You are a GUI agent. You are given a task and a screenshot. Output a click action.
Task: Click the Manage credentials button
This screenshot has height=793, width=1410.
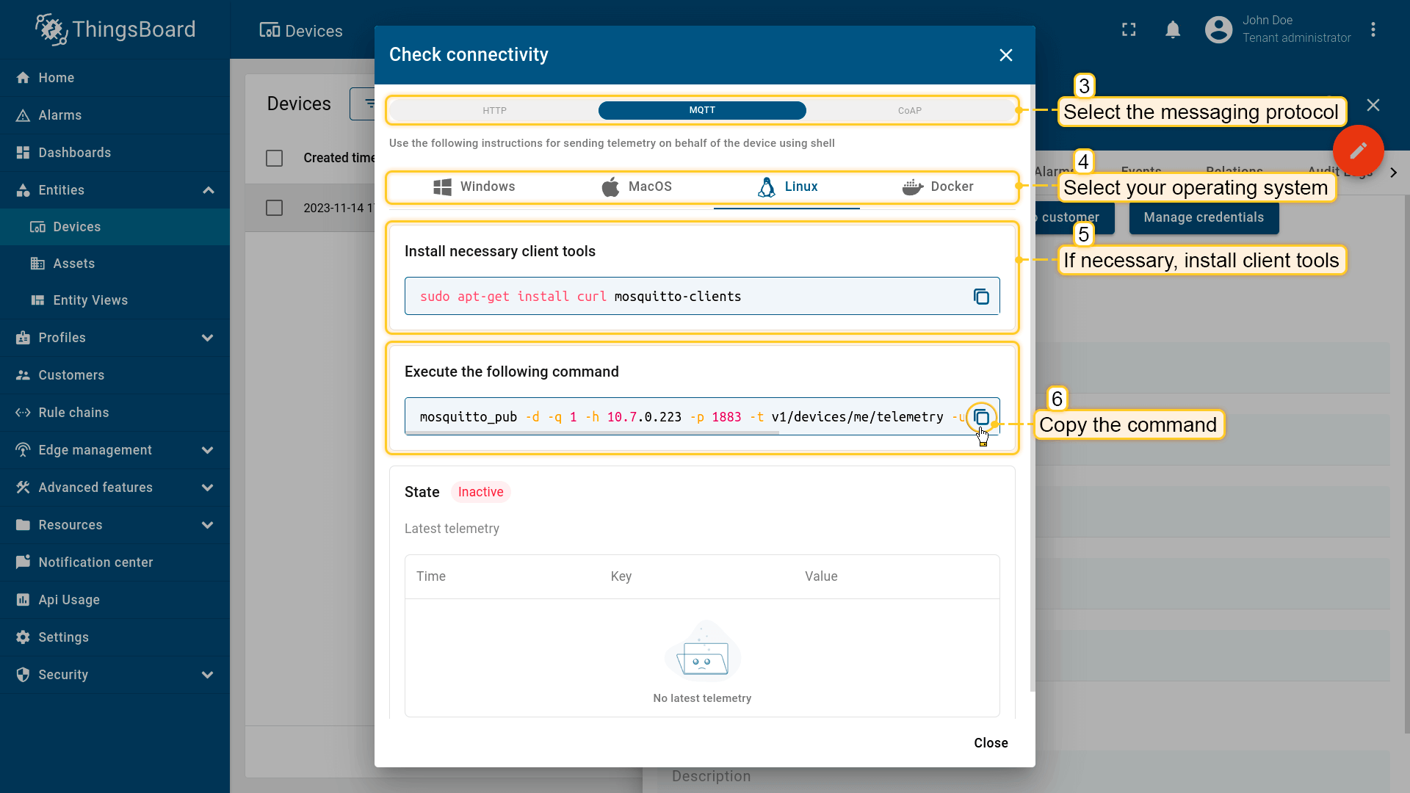1203,217
